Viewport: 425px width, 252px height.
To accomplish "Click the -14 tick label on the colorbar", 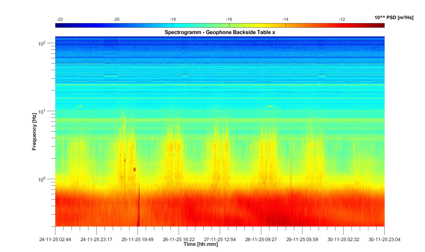I will 285,19.
